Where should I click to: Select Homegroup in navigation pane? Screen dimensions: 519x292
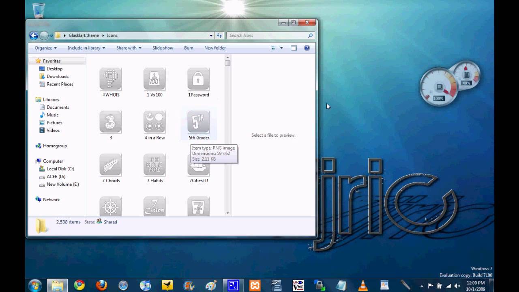click(55, 146)
